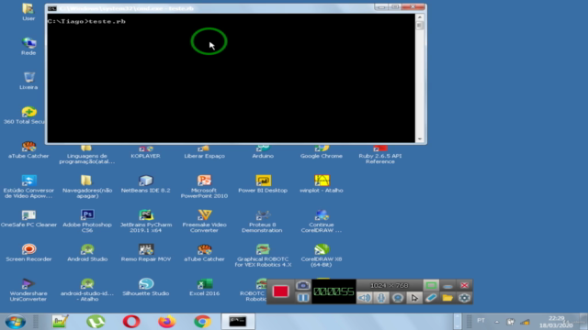Launch Microsoft PowerPoint 2010
588x330 pixels.
click(x=204, y=186)
